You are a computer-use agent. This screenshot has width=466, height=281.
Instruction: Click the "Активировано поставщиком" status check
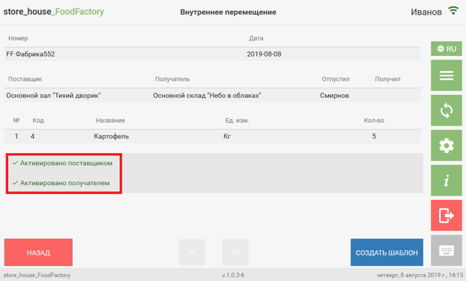pos(62,163)
